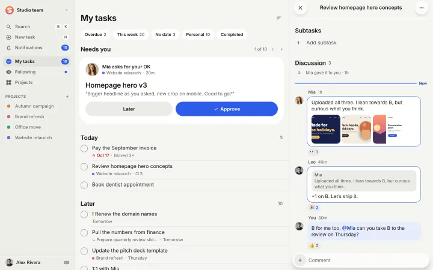Open the sunset gradient concept thumbnail
This screenshot has height=270, width=433.
387,129
